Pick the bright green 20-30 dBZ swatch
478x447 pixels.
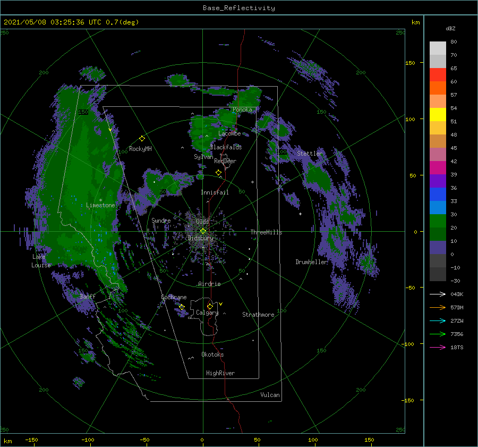click(438, 221)
